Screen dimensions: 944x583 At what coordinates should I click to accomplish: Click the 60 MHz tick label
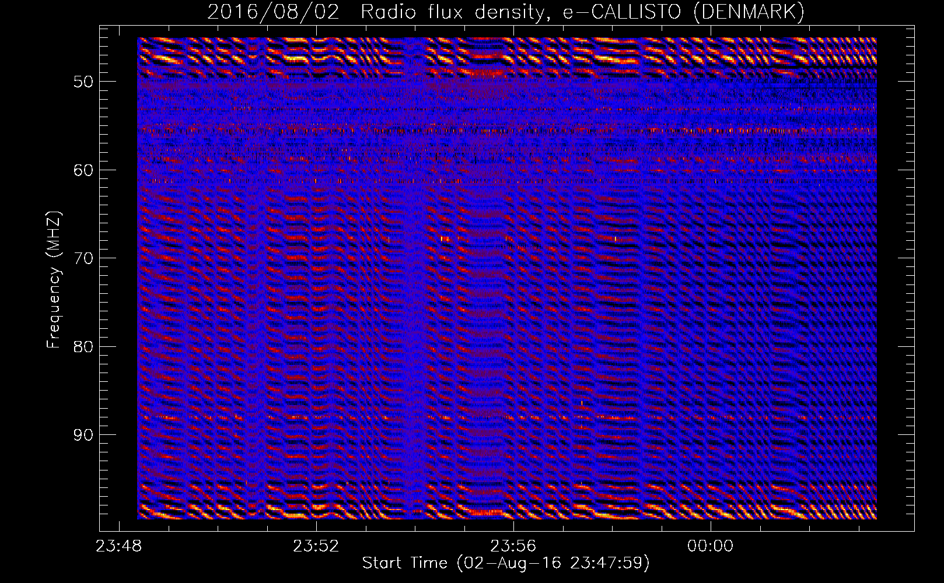(x=83, y=170)
